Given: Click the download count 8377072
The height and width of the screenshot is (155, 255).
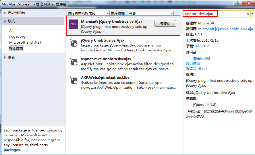Looking at the screenshot, I should [202, 46].
